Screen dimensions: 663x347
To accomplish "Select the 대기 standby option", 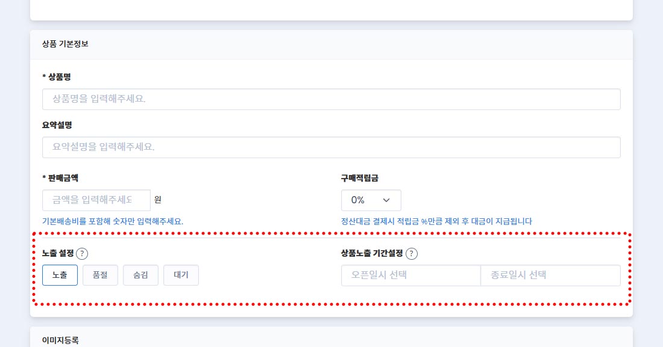I will coord(181,275).
